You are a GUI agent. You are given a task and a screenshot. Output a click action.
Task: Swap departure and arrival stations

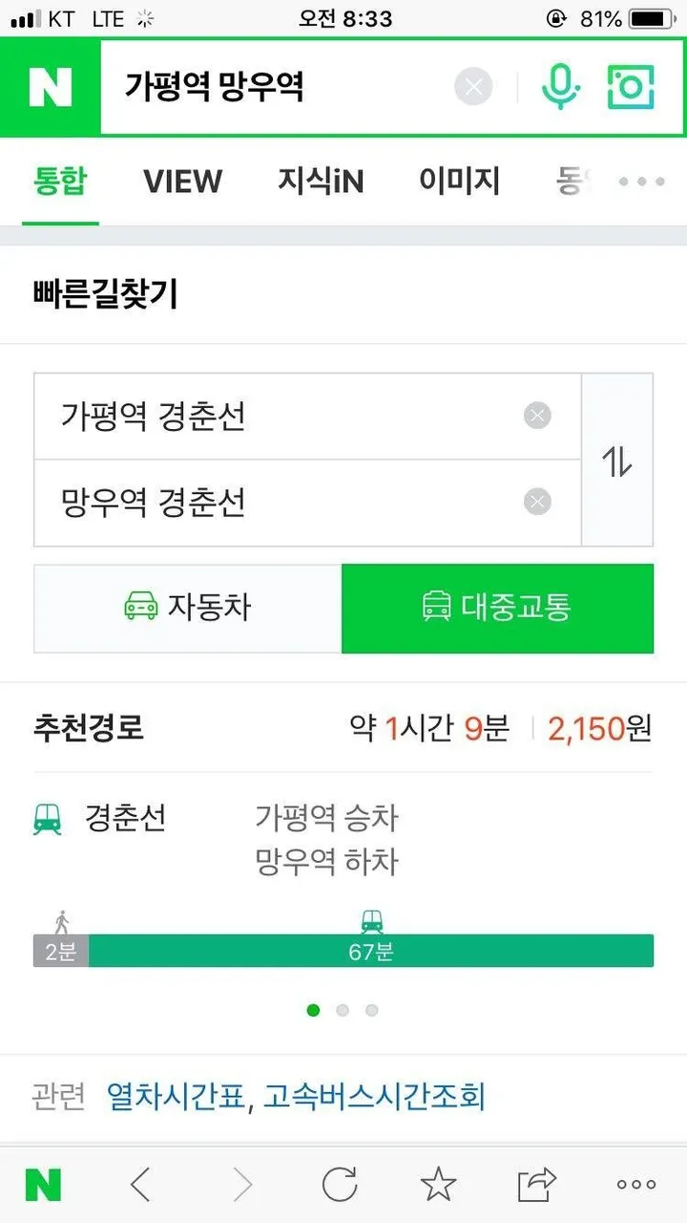coord(617,461)
